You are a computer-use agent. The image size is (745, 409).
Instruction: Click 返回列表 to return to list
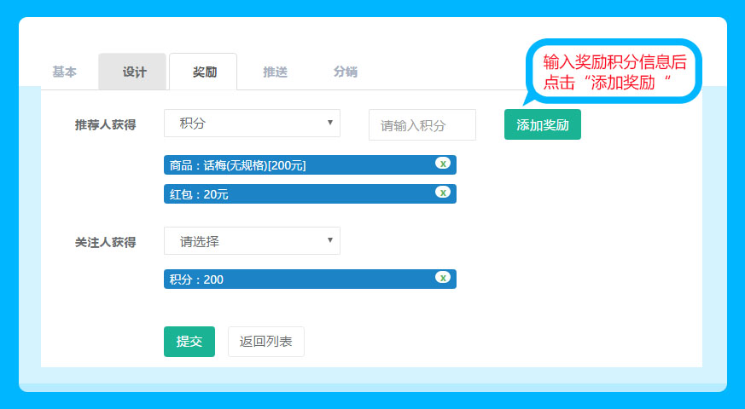(265, 342)
